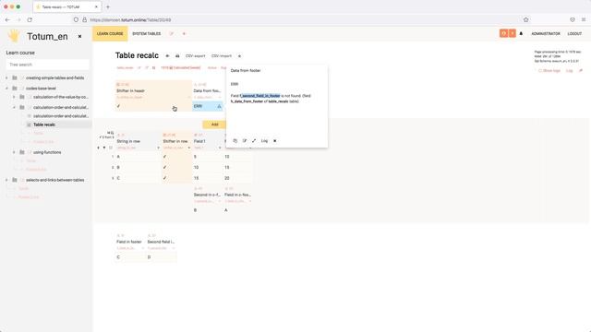
Task: Toggle the Show logs checkbox
Action: pyautogui.click(x=539, y=71)
